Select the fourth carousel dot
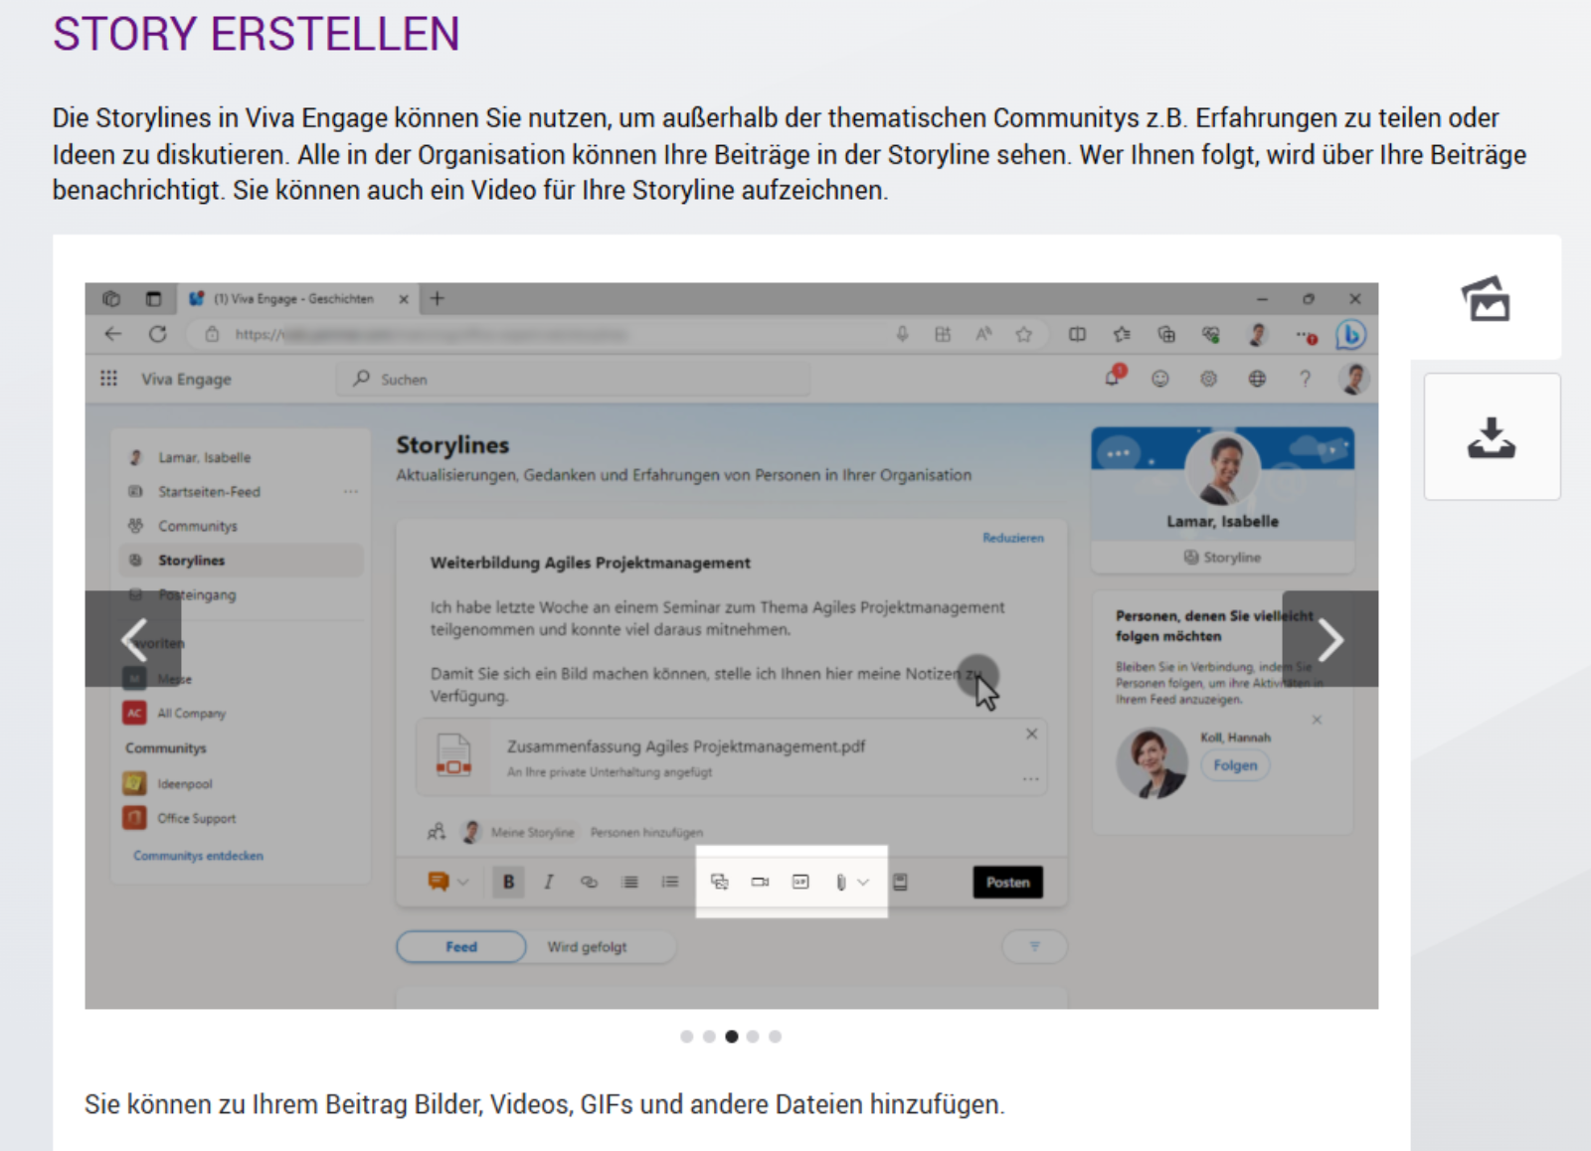 (753, 1037)
